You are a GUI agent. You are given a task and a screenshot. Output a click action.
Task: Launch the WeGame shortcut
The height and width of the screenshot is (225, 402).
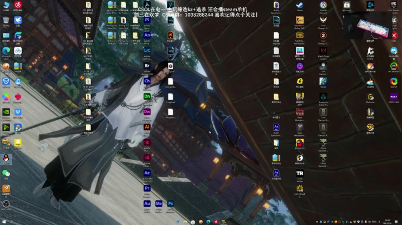[x=370, y=97]
